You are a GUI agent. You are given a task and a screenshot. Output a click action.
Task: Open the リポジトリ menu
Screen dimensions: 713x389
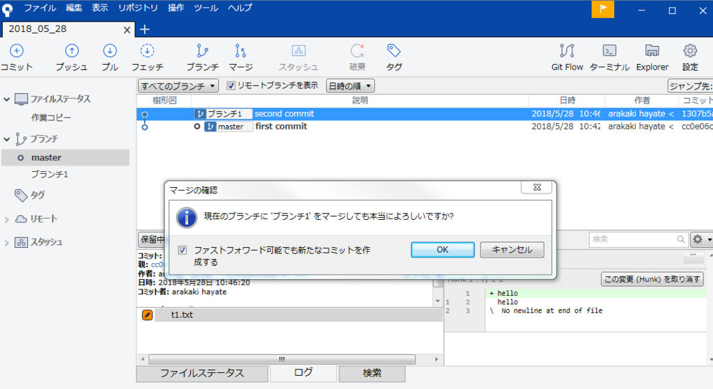point(138,8)
